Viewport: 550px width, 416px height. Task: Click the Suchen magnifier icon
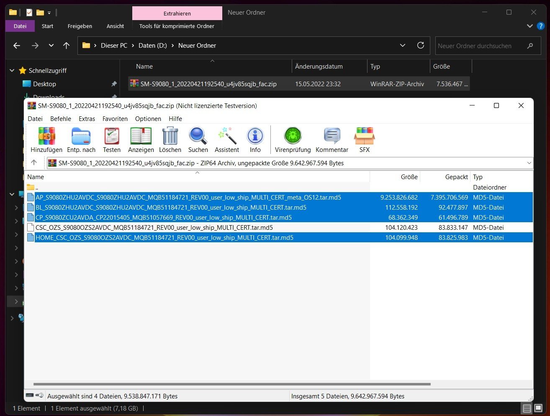click(198, 136)
